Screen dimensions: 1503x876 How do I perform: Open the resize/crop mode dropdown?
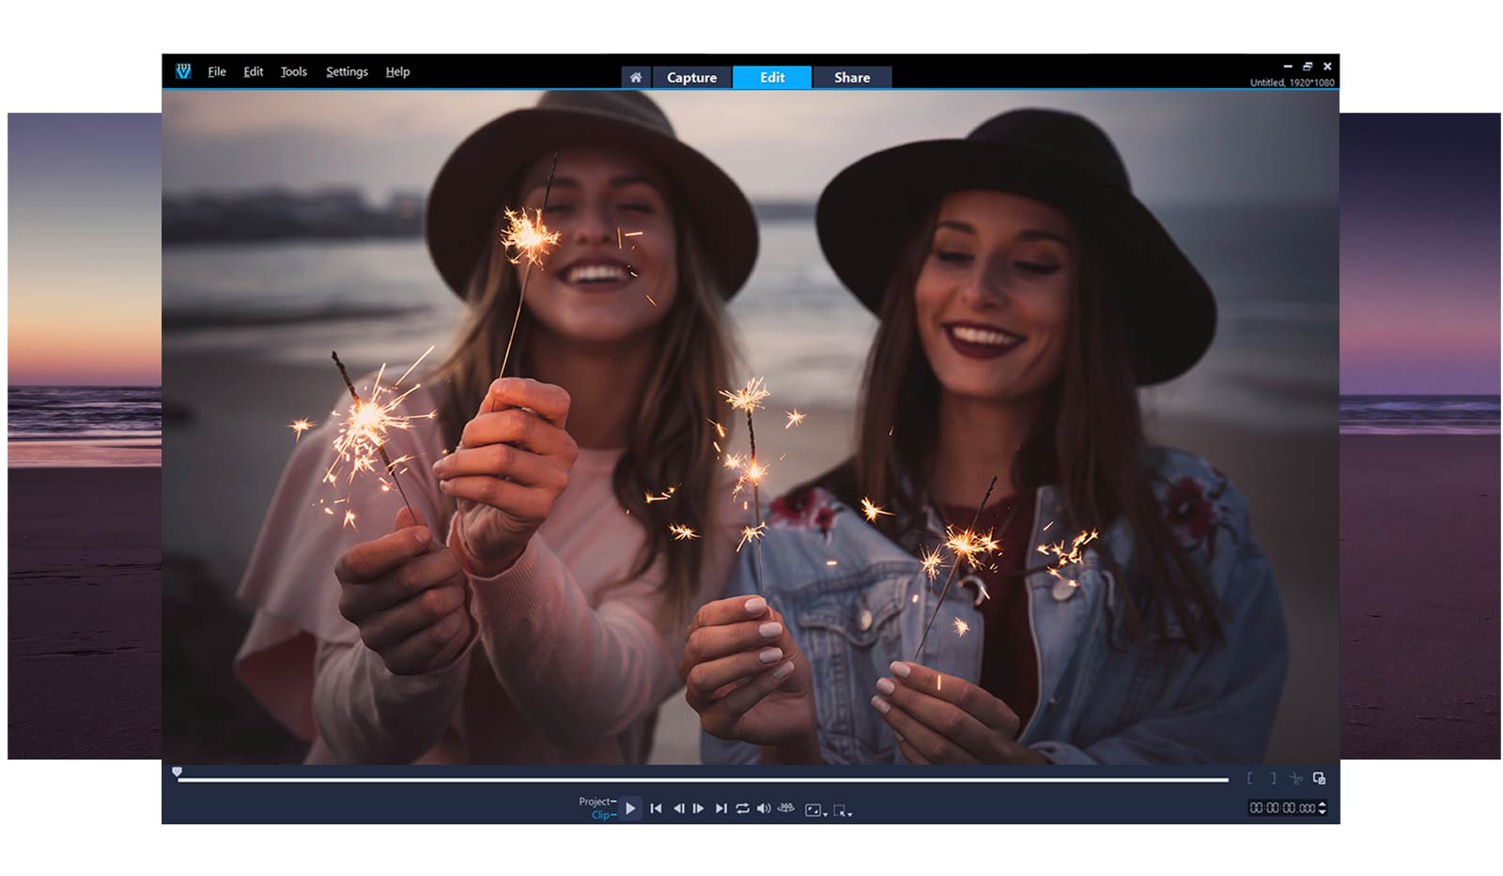click(843, 810)
